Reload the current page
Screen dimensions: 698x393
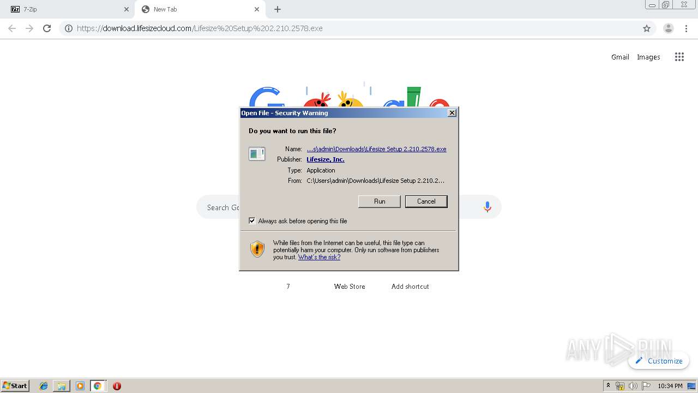[x=47, y=28]
